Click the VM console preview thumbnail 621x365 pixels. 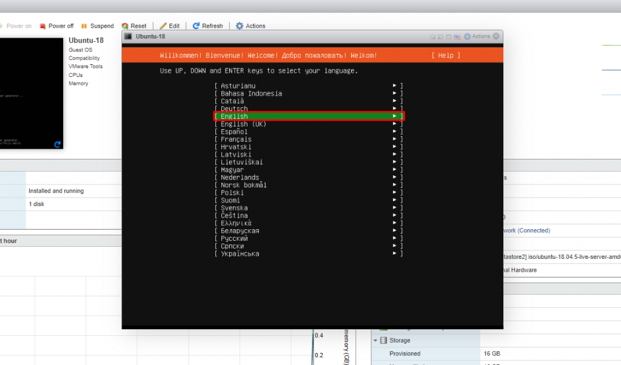click(30, 91)
